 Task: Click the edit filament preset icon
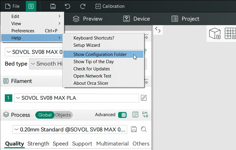[x=144, y=98]
